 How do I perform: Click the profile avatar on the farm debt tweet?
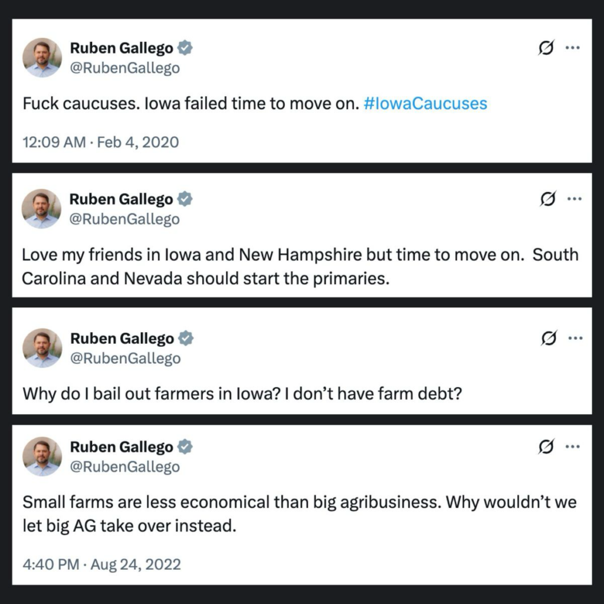tap(42, 348)
